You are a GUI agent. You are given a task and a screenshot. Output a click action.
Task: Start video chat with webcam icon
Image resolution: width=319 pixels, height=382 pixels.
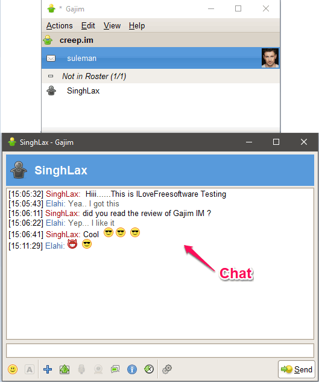coord(98,369)
